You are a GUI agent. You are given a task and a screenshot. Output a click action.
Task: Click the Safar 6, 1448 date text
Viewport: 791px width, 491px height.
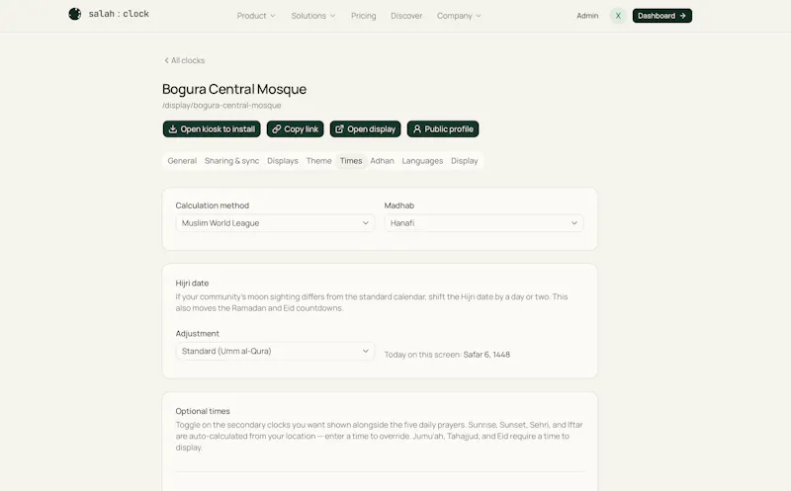click(x=486, y=355)
